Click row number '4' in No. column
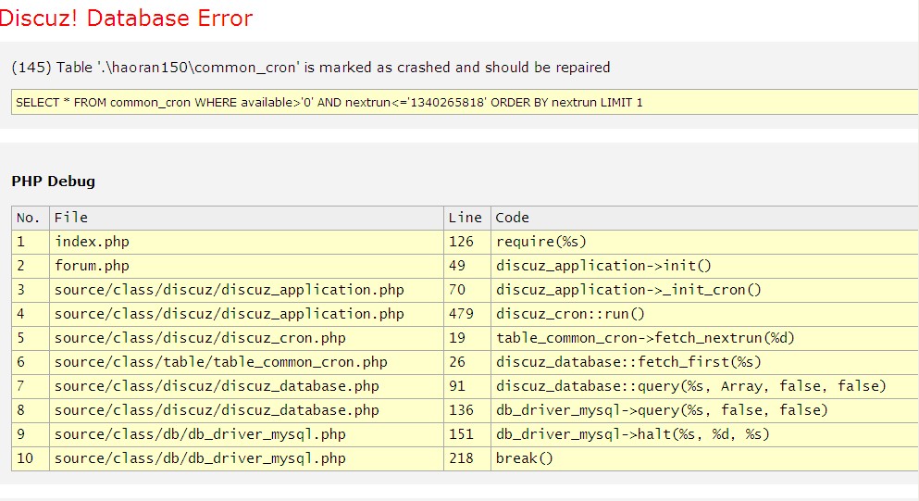This screenshot has width=919, height=501. [x=20, y=314]
